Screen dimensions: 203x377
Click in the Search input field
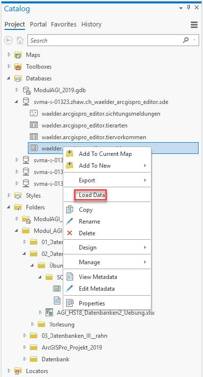click(104, 40)
